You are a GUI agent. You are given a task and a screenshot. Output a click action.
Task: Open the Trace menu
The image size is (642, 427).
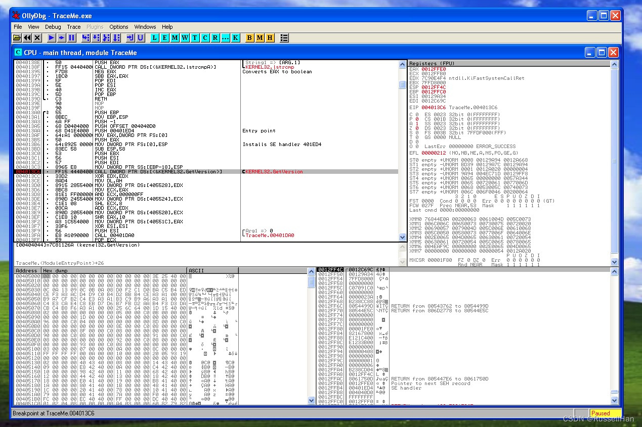click(x=74, y=27)
